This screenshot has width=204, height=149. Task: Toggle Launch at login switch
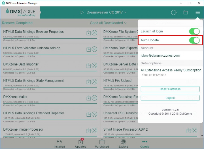[x=194, y=31]
